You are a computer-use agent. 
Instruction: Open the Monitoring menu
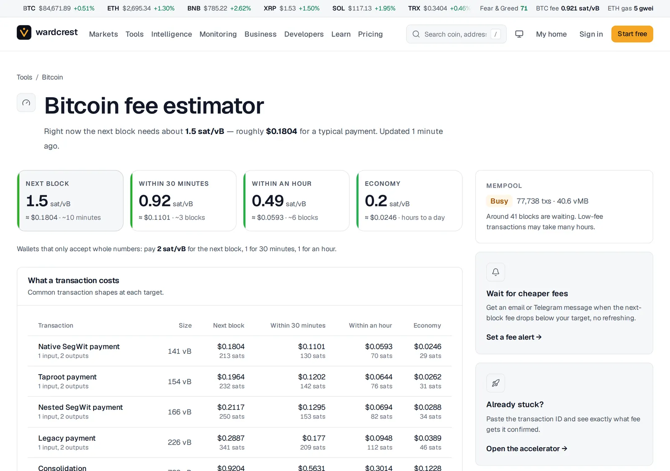click(x=218, y=34)
